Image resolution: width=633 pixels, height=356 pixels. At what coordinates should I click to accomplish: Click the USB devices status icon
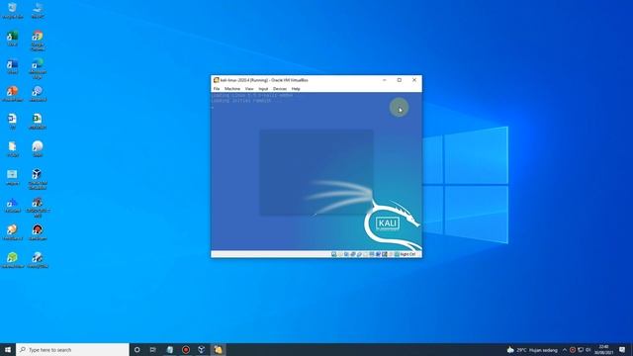click(359, 254)
